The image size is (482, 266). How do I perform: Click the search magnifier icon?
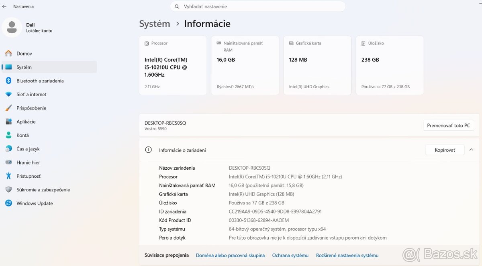[x=177, y=6]
